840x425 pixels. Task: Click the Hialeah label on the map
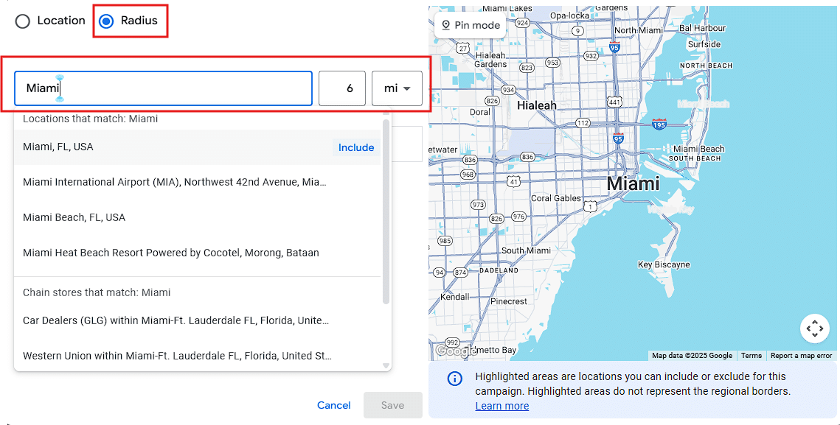(536, 106)
